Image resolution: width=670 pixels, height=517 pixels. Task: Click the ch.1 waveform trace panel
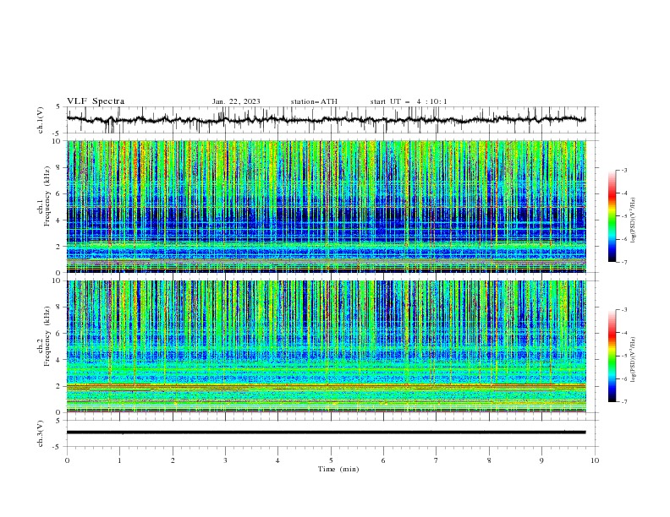(332, 120)
